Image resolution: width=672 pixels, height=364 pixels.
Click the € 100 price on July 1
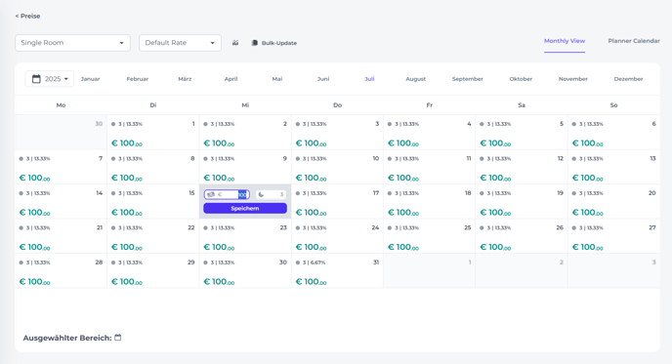tap(127, 143)
